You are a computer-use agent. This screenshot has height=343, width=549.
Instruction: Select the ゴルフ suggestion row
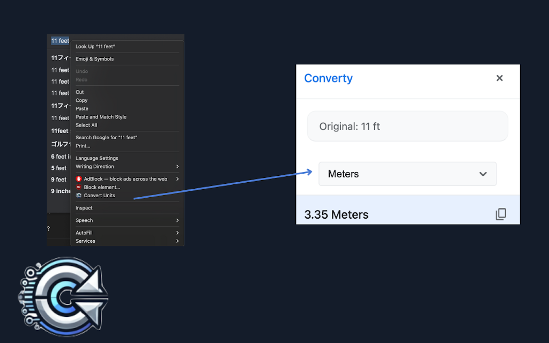point(60,144)
